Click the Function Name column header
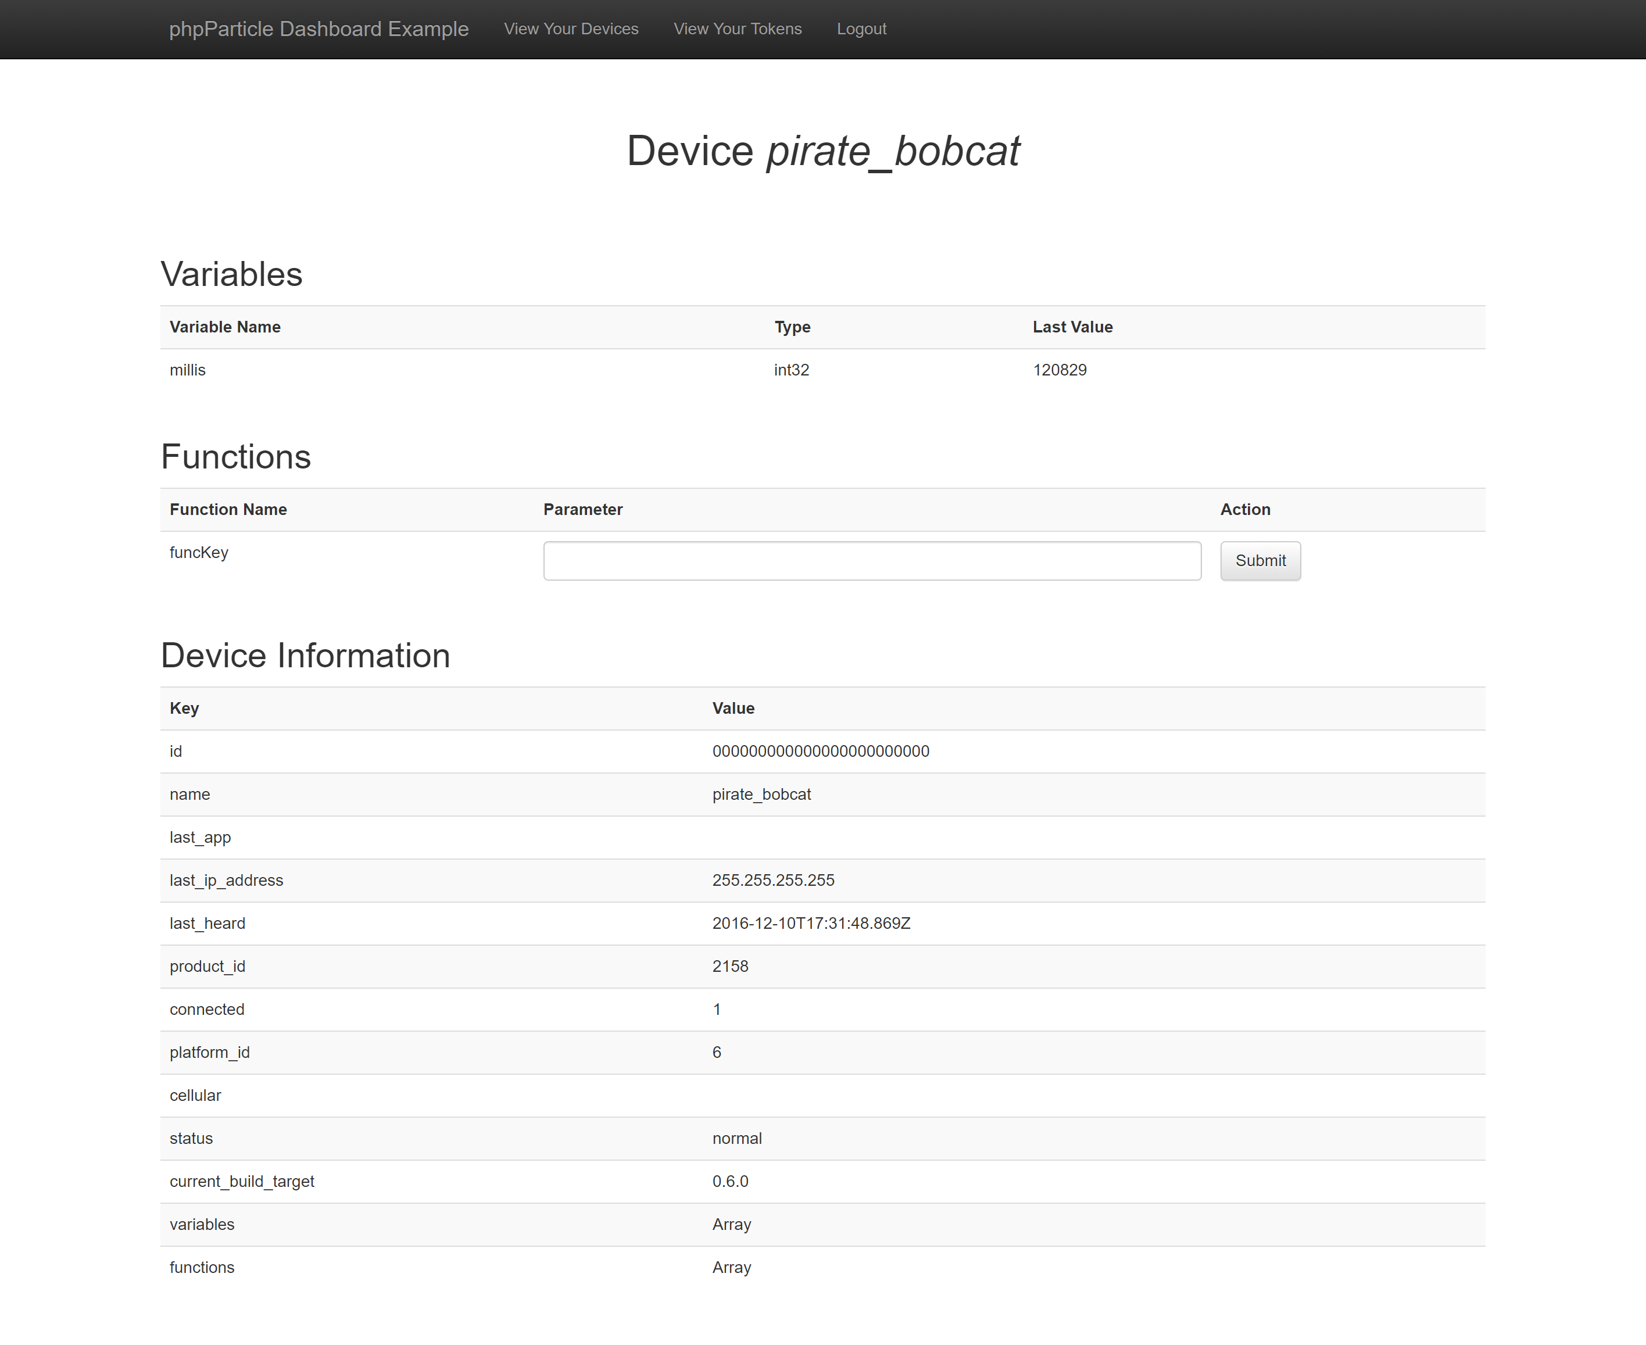This screenshot has width=1646, height=1345. pyautogui.click(x=228, y=509)
